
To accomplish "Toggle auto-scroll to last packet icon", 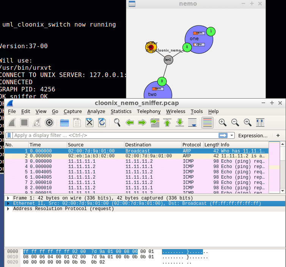I will tap(192, 123).
